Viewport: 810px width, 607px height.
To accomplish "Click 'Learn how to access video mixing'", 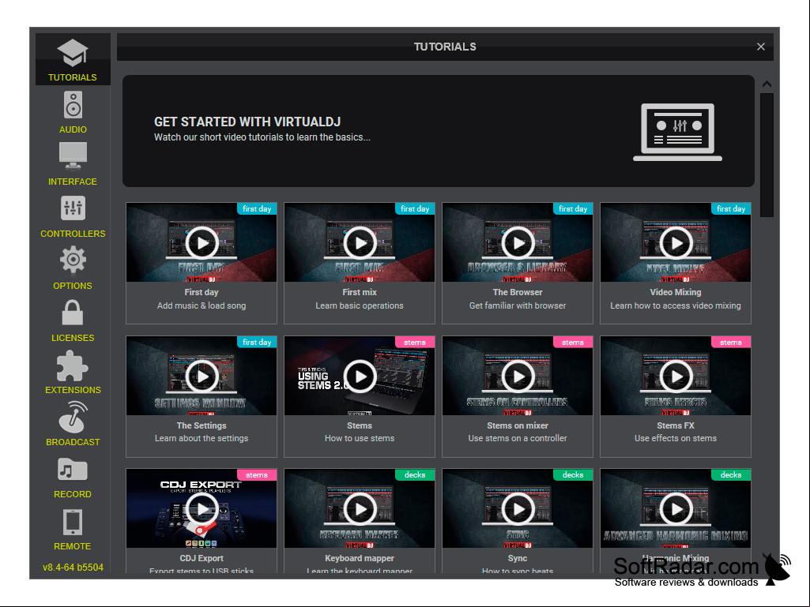I will tap(676, 305).
